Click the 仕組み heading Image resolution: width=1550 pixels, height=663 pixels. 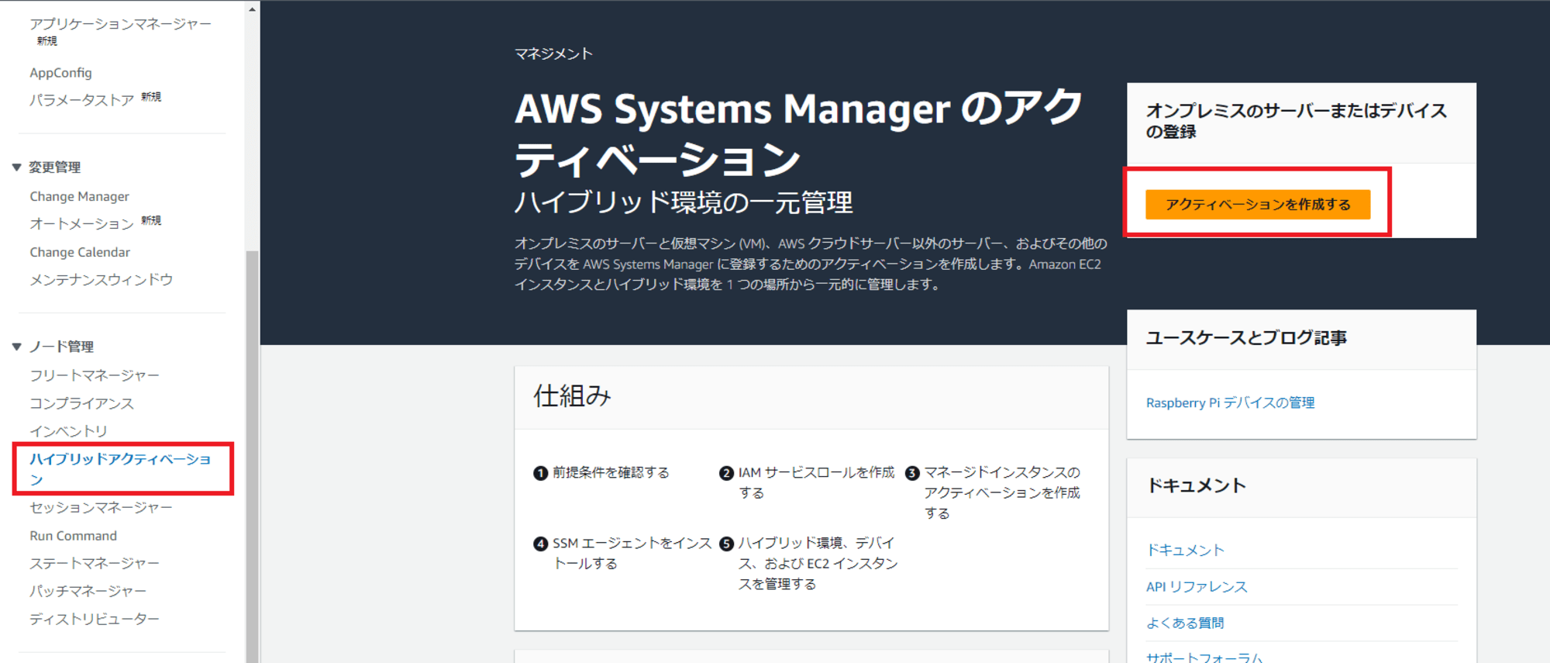pos(572,396)
